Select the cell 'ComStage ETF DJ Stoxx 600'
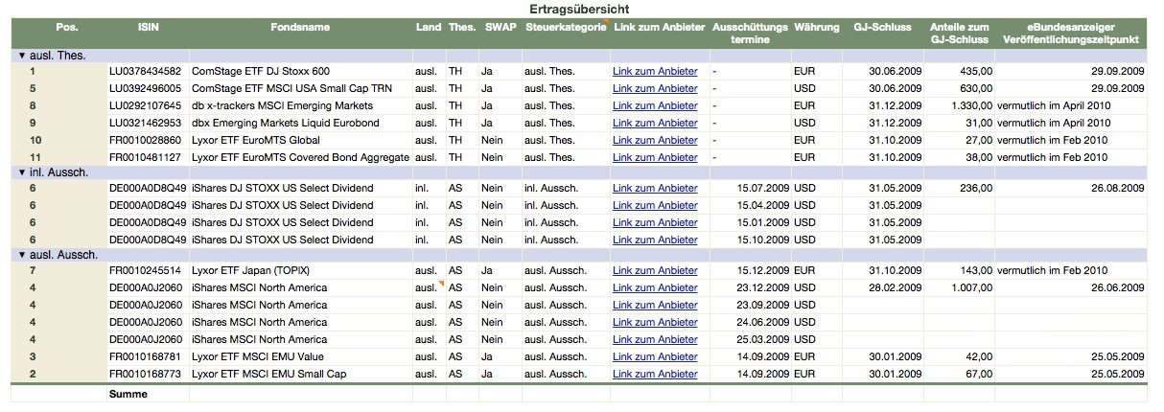The width and height of the screenshot is (1164, 412). click(x=261, y=71)
